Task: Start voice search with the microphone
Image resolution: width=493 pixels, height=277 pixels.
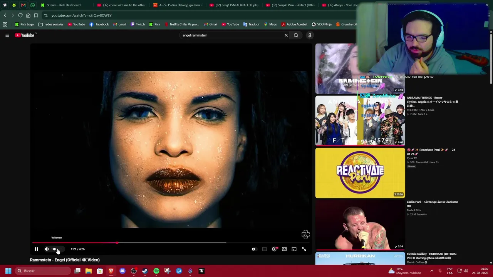Action: [310, 35]
